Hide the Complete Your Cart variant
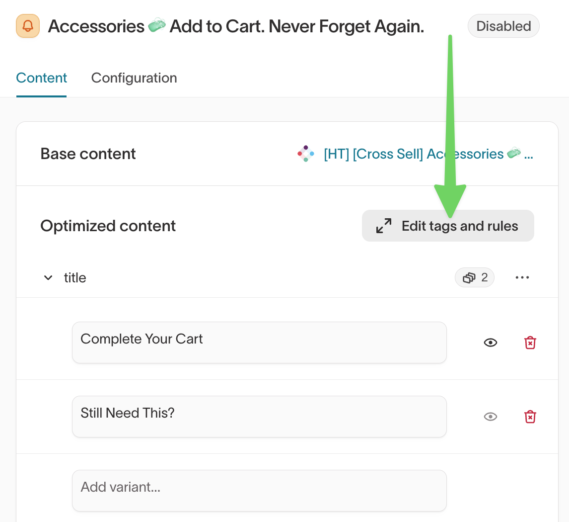Image resolution: width=569 pixels, height=522 pixels. (490, 342)
